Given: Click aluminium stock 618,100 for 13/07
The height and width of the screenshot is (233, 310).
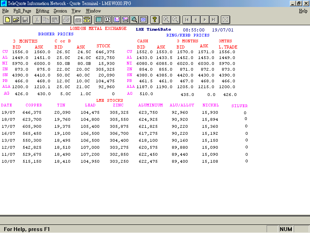Looking at the screenshot, I should click(x=148, y=141).
